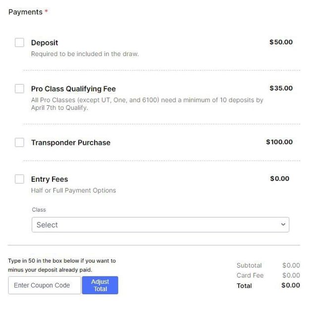
Task: Click the Entry Fees label
Action: coord(50,179)
